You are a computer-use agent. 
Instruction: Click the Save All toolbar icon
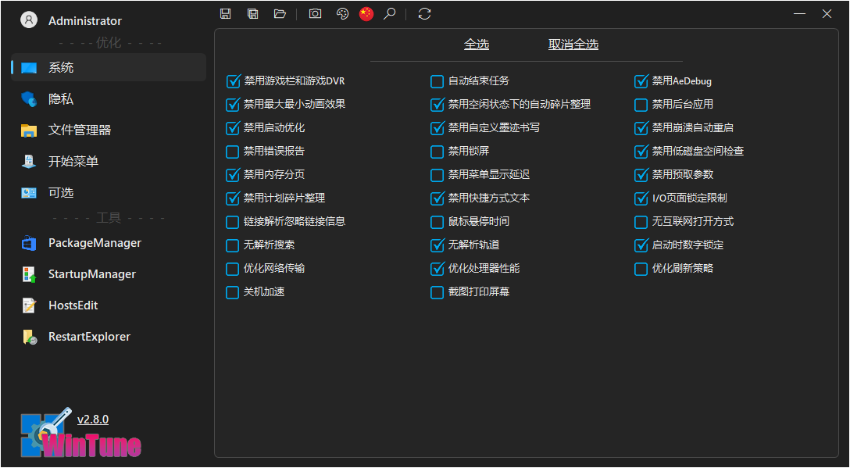click(252, 13)
